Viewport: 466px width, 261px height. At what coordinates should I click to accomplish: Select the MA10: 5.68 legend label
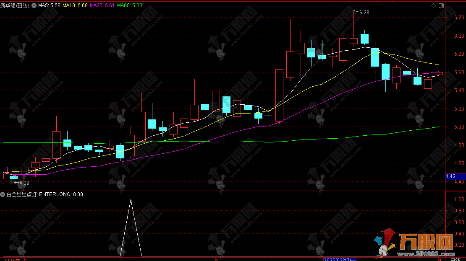pyautogui.click(x=75, y=5)
